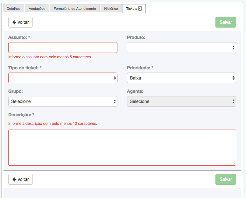View the Histórico tab
The width and height of the screenshot is (246, 198).
pyautogui.click(x=111, y=9)
